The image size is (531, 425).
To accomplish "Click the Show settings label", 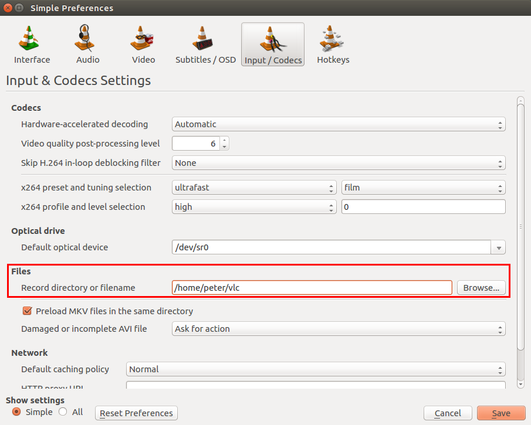I will [35, 400].
